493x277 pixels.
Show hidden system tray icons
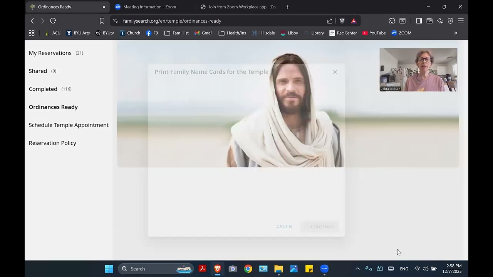[x=357, y=269]
